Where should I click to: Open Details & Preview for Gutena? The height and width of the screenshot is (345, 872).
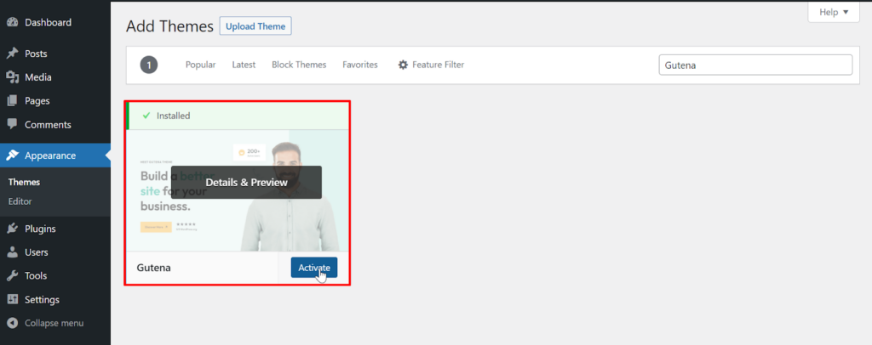246,182
